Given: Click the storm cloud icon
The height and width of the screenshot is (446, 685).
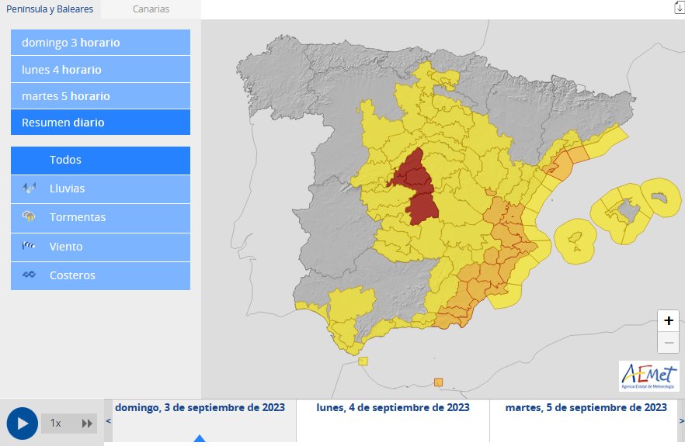Looking at the screenshot, I should [x=29, y=216].
